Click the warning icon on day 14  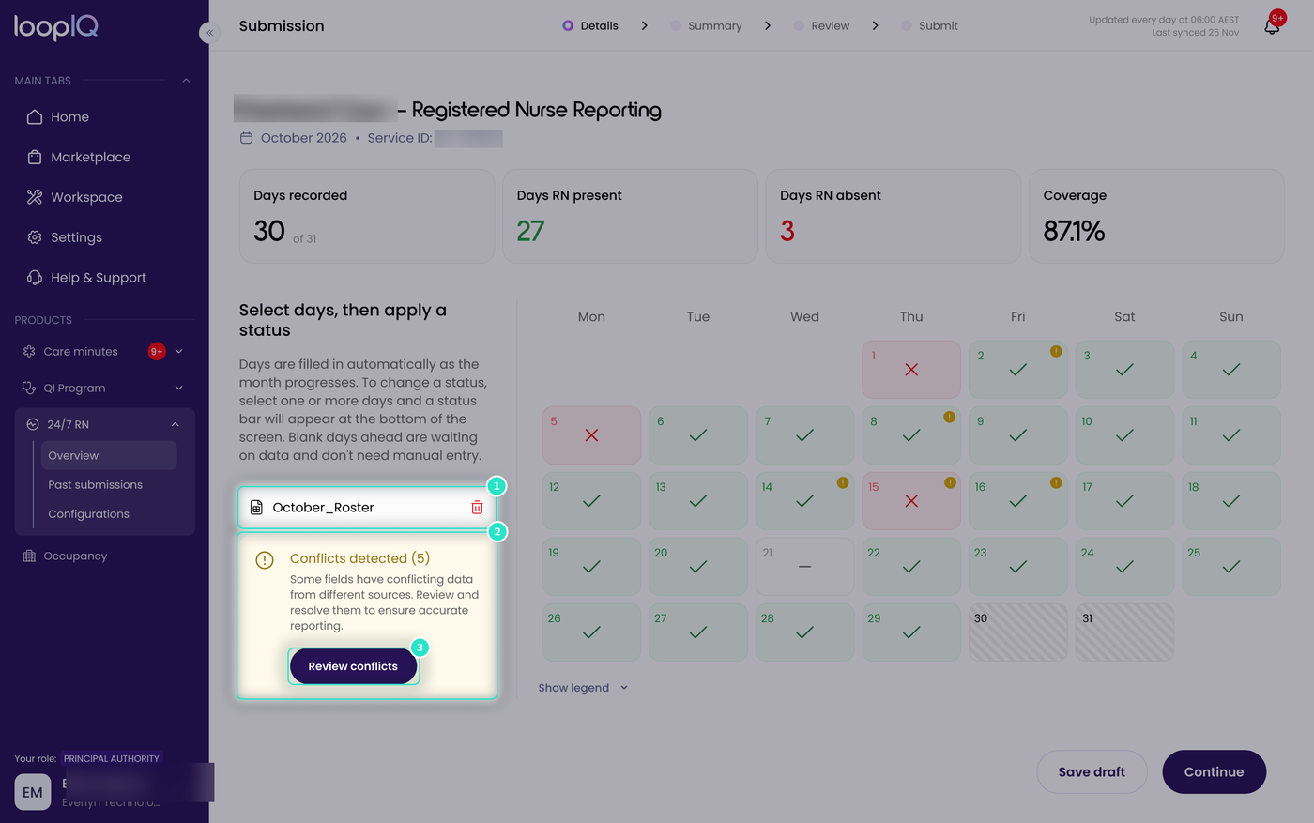[x=843, y=482]
